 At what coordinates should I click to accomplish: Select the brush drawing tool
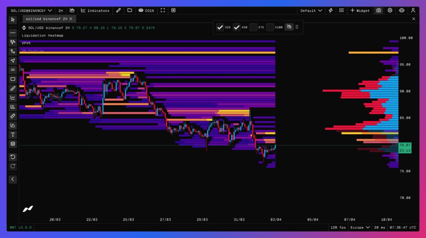[x=13, y=88]
